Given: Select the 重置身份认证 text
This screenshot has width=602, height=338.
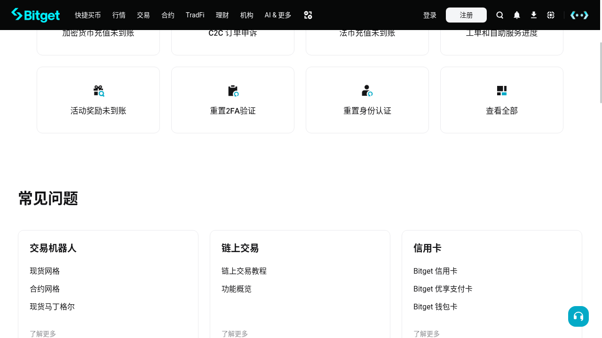Looking at the screenshot, I should pyautogui.click(x=367, y=111).
